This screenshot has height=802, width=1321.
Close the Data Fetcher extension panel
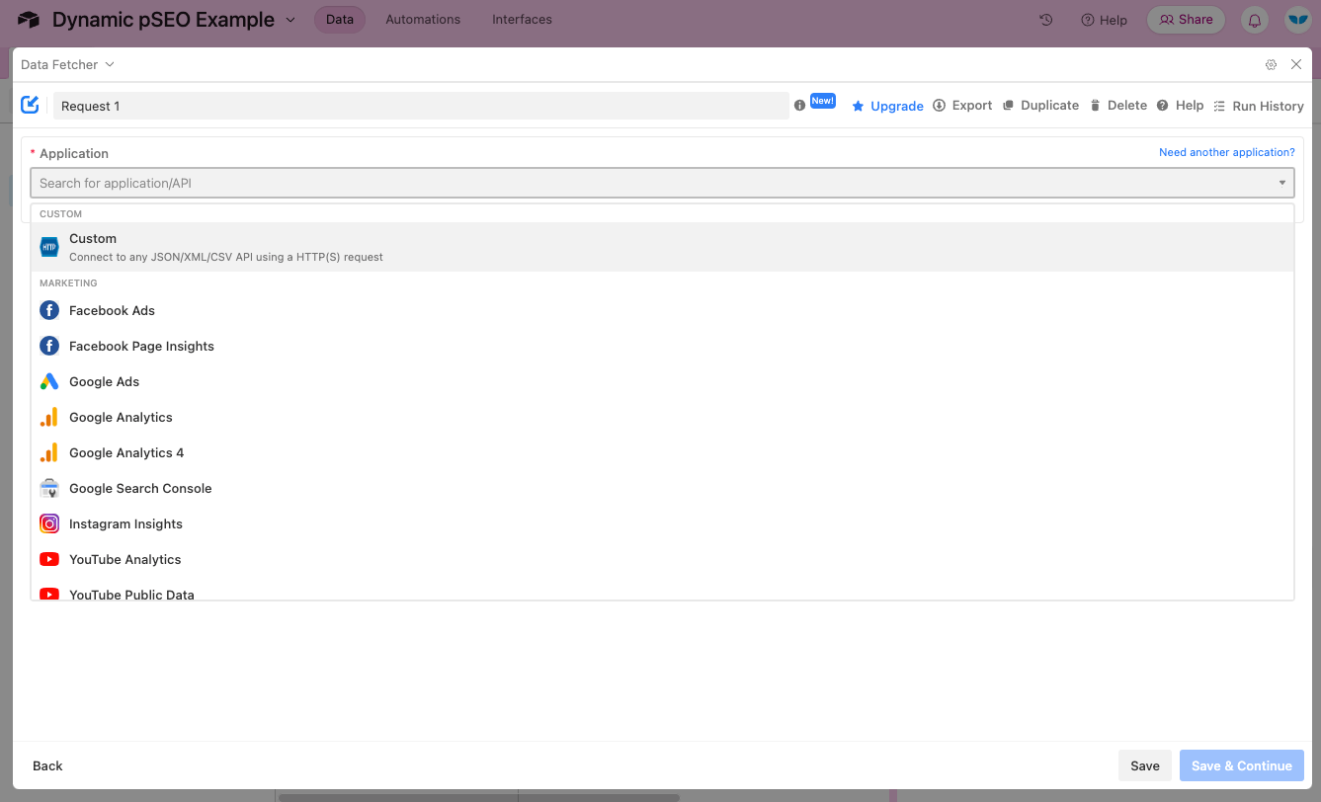point(1296,64)
